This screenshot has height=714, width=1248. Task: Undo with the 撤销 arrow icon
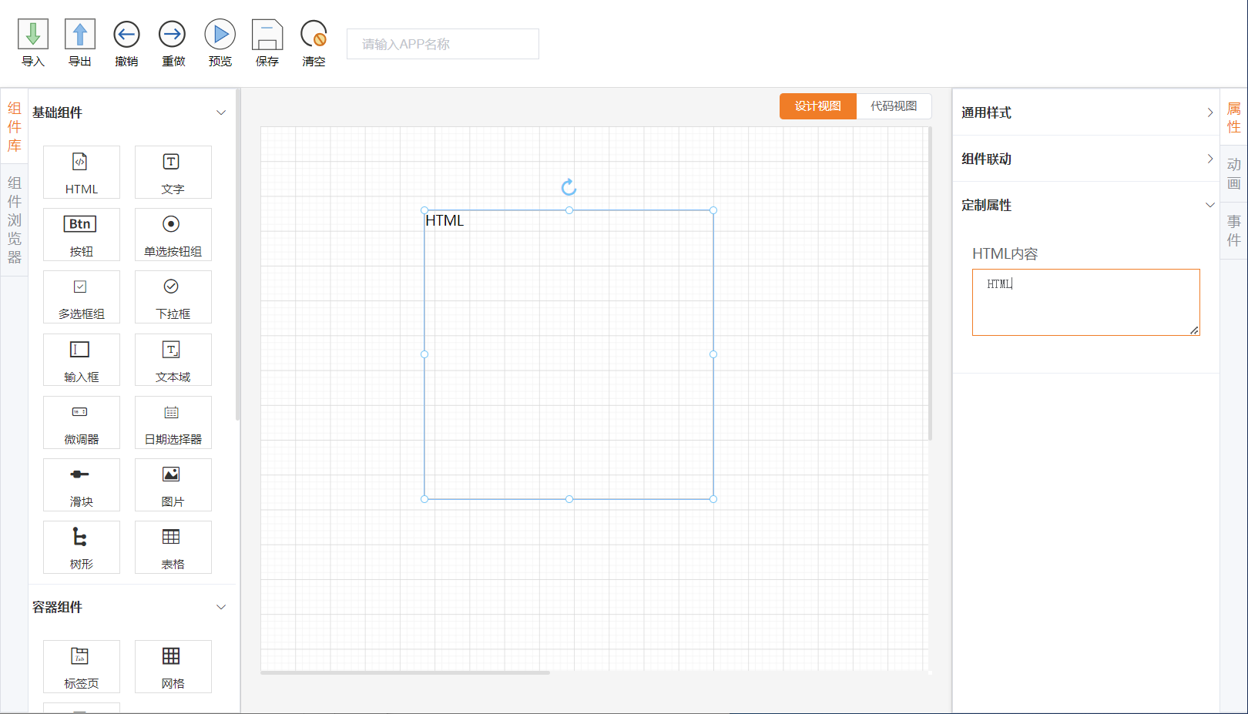126,35
